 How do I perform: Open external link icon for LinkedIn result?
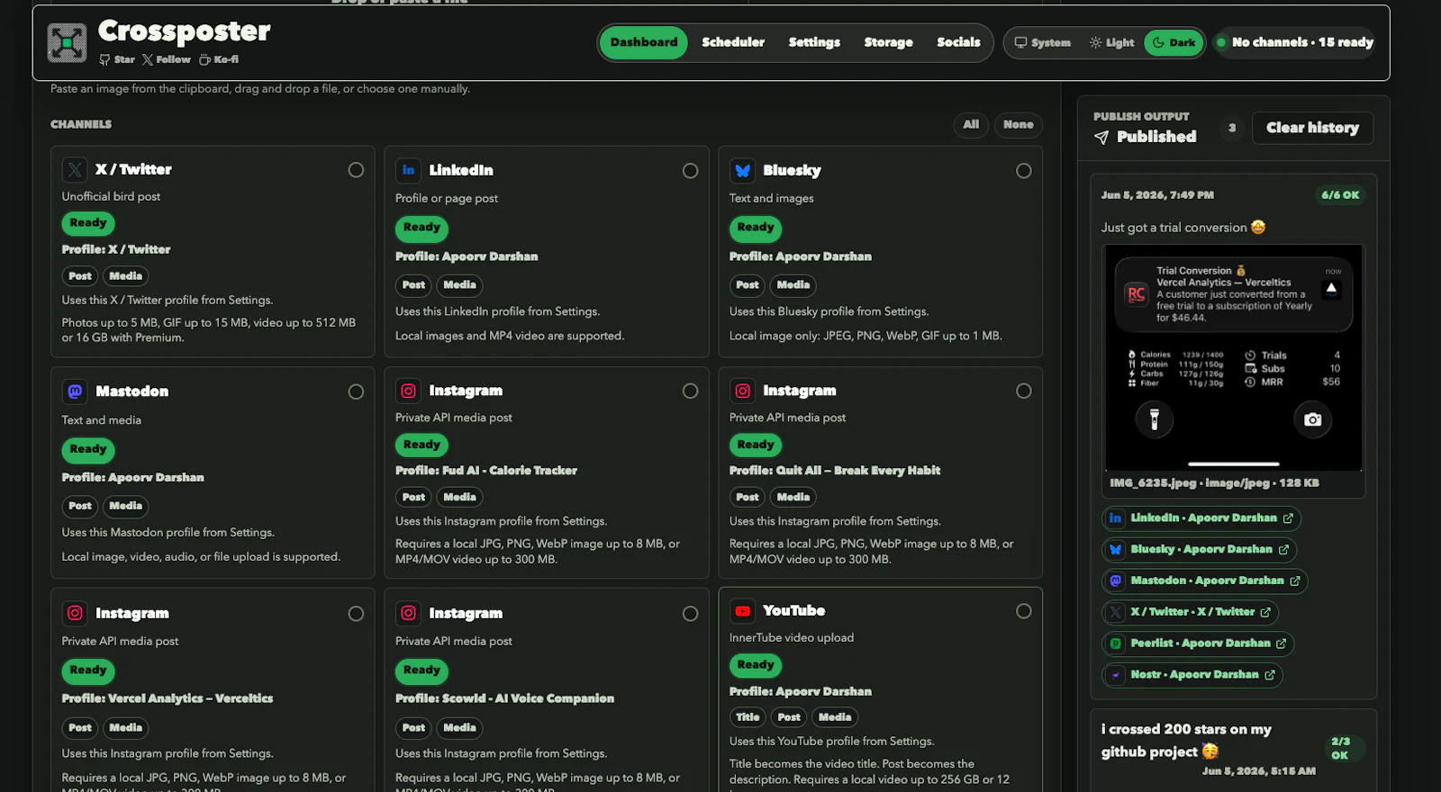1288,518
